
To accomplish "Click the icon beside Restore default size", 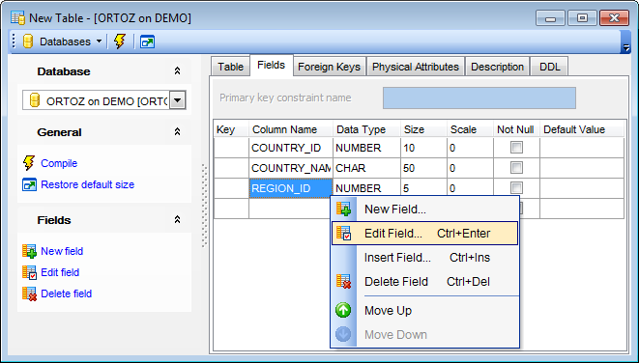I will click(29, 184).
